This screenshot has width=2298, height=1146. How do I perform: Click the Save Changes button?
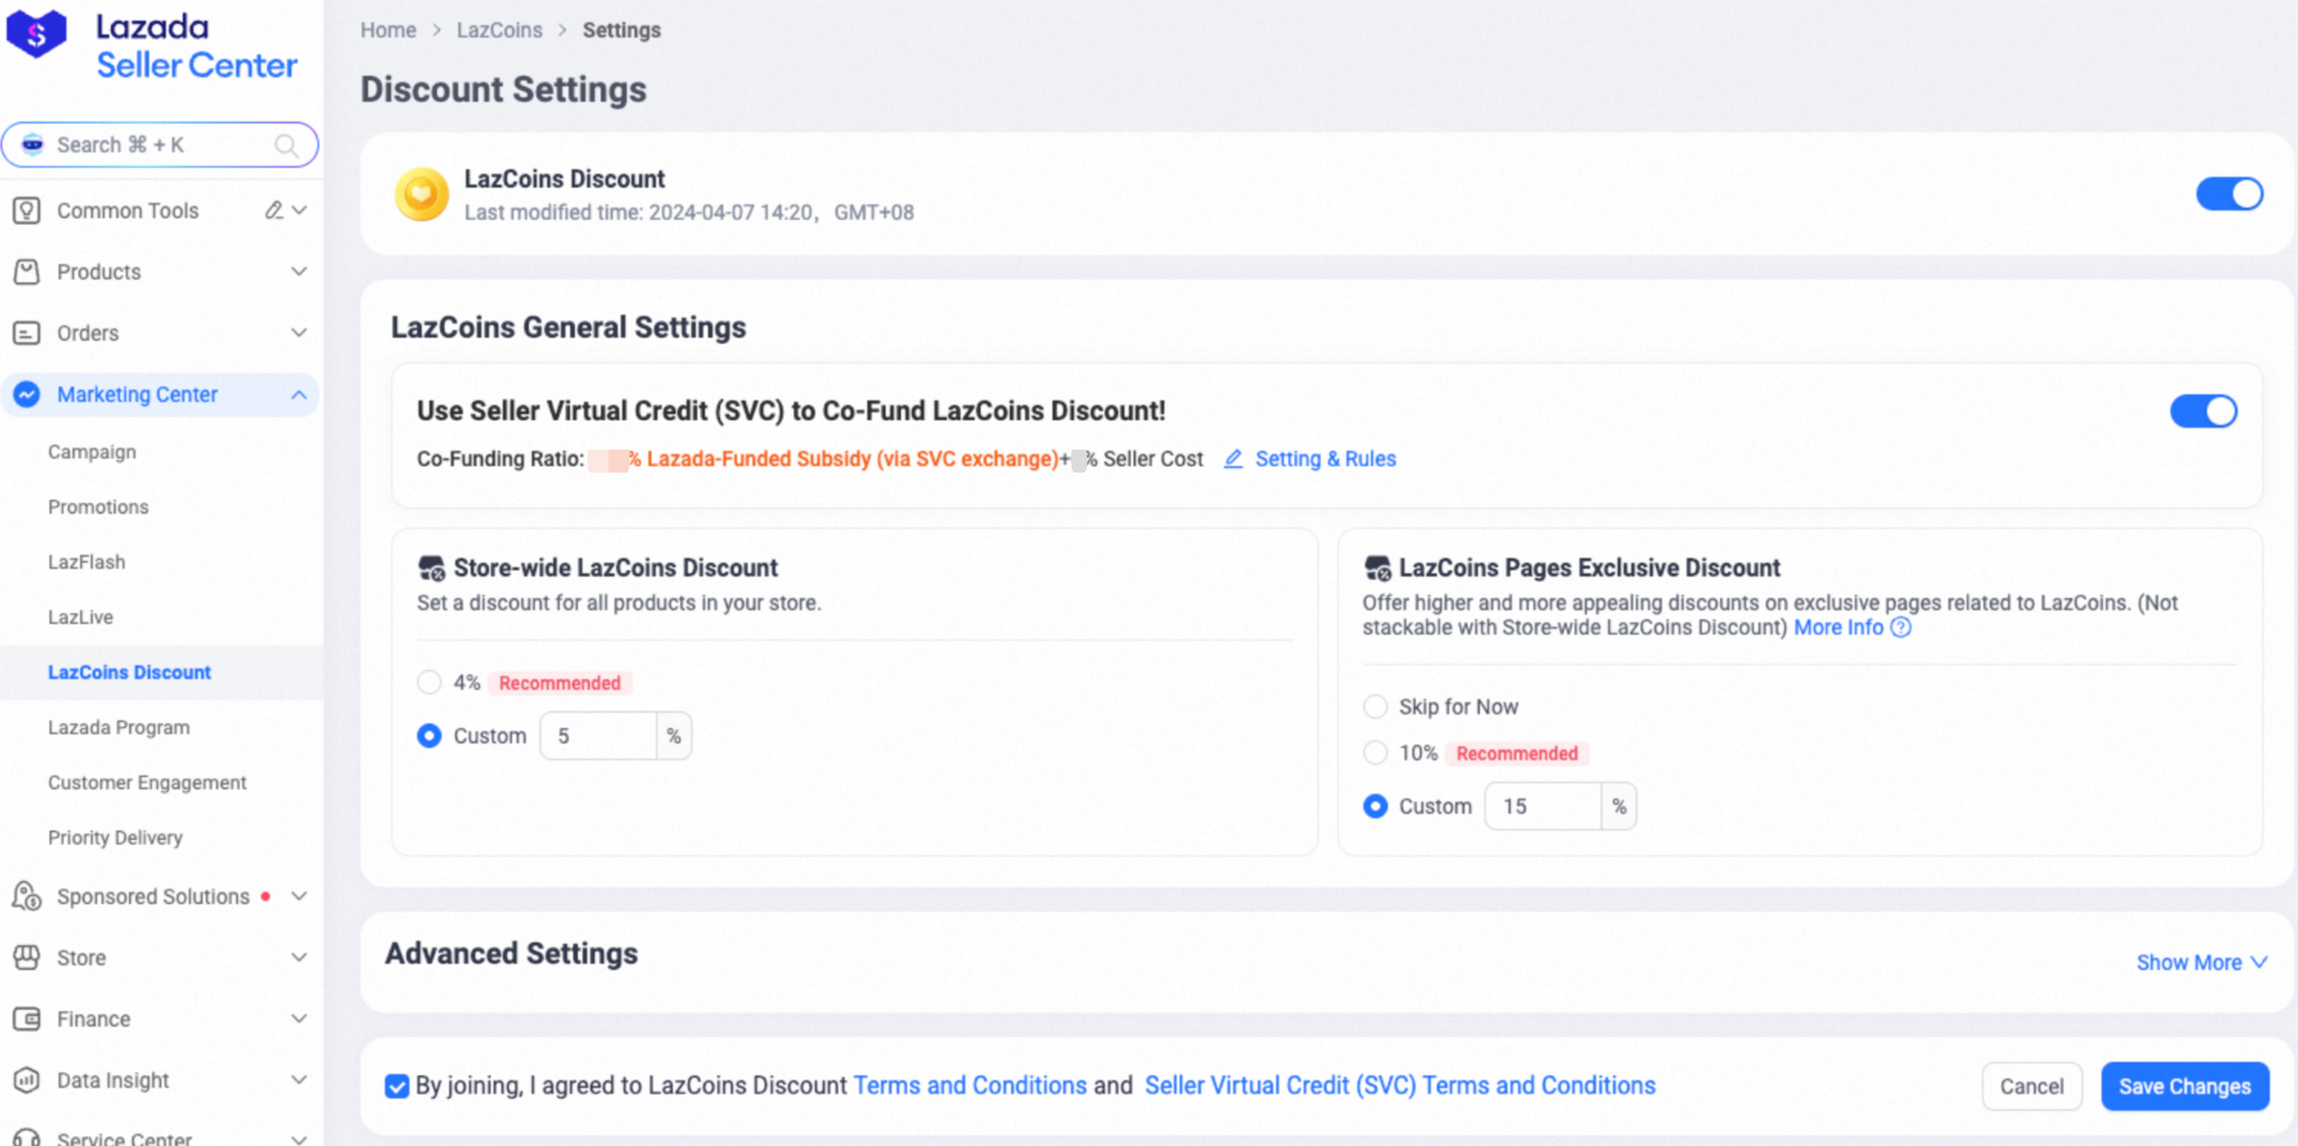coord(2184,1086)
